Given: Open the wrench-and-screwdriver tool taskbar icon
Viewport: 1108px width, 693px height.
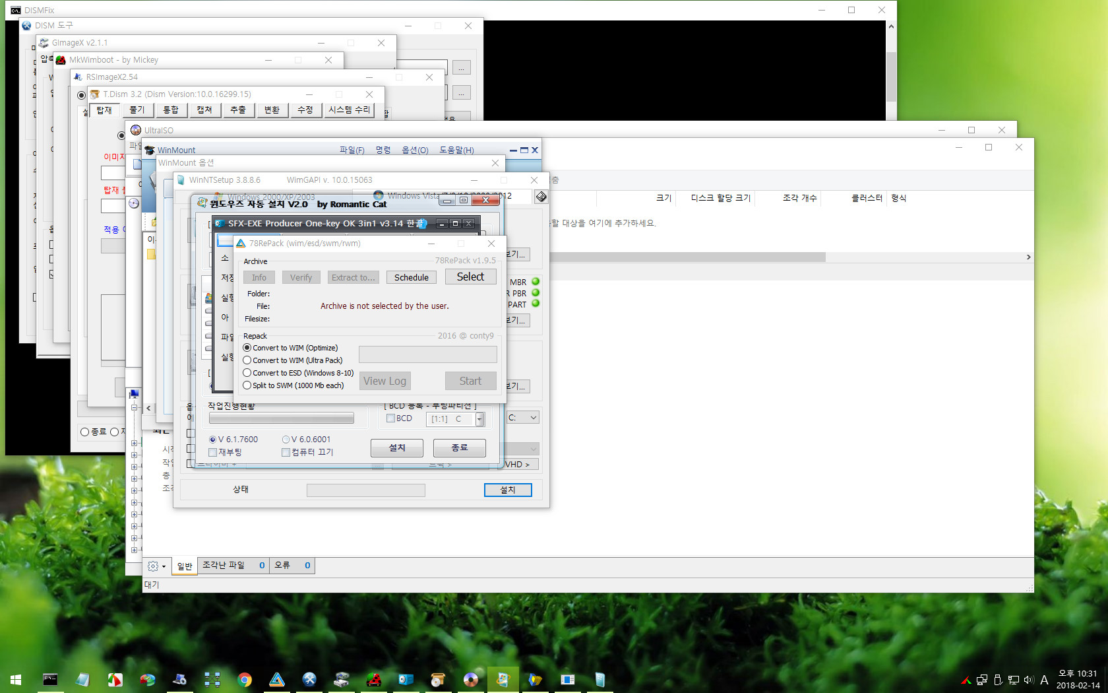Looking at the screenshot, I should [x=309, y=680].
